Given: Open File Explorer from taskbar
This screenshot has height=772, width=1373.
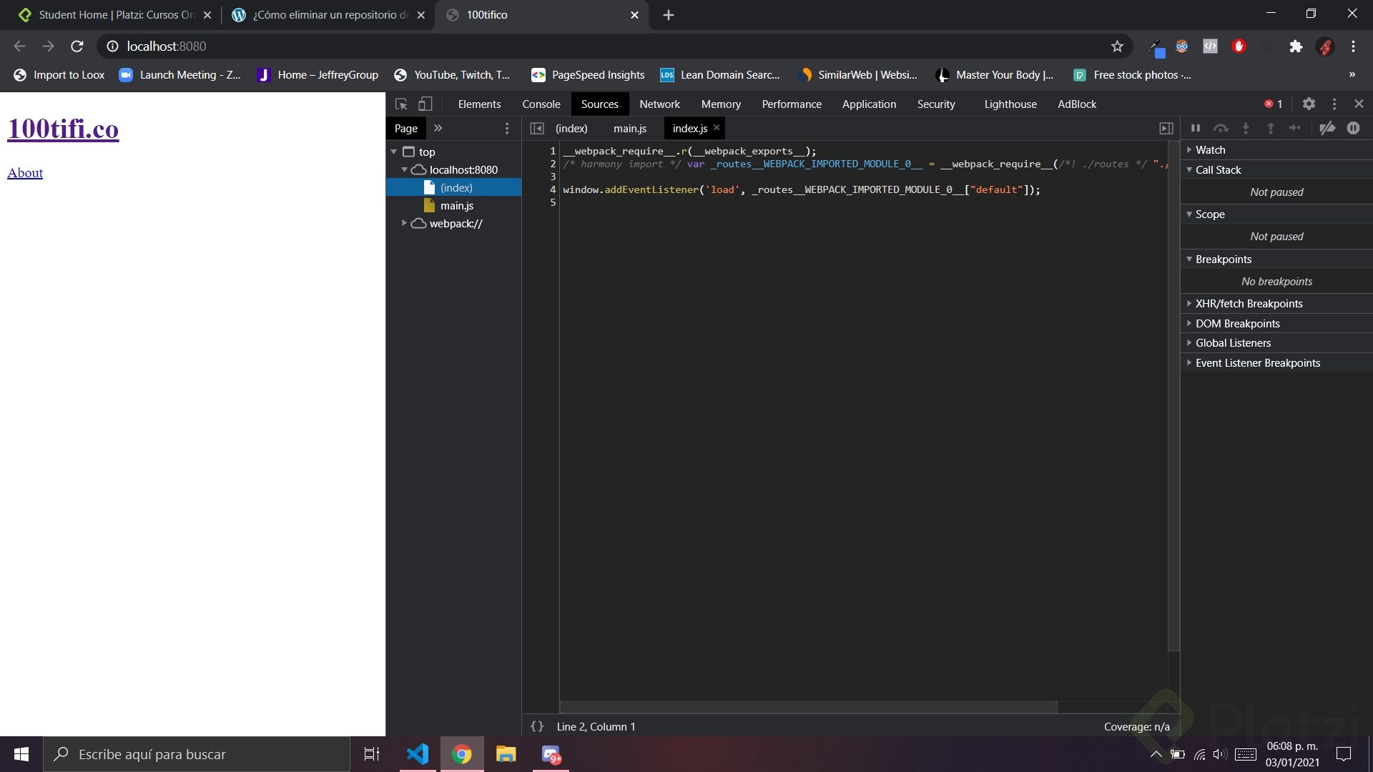Looking at the screenshot, I should 506,754.
